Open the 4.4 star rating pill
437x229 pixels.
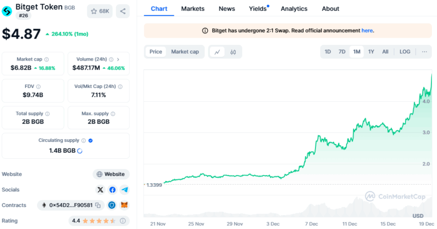pyautogui.click(x=99, y=221)
